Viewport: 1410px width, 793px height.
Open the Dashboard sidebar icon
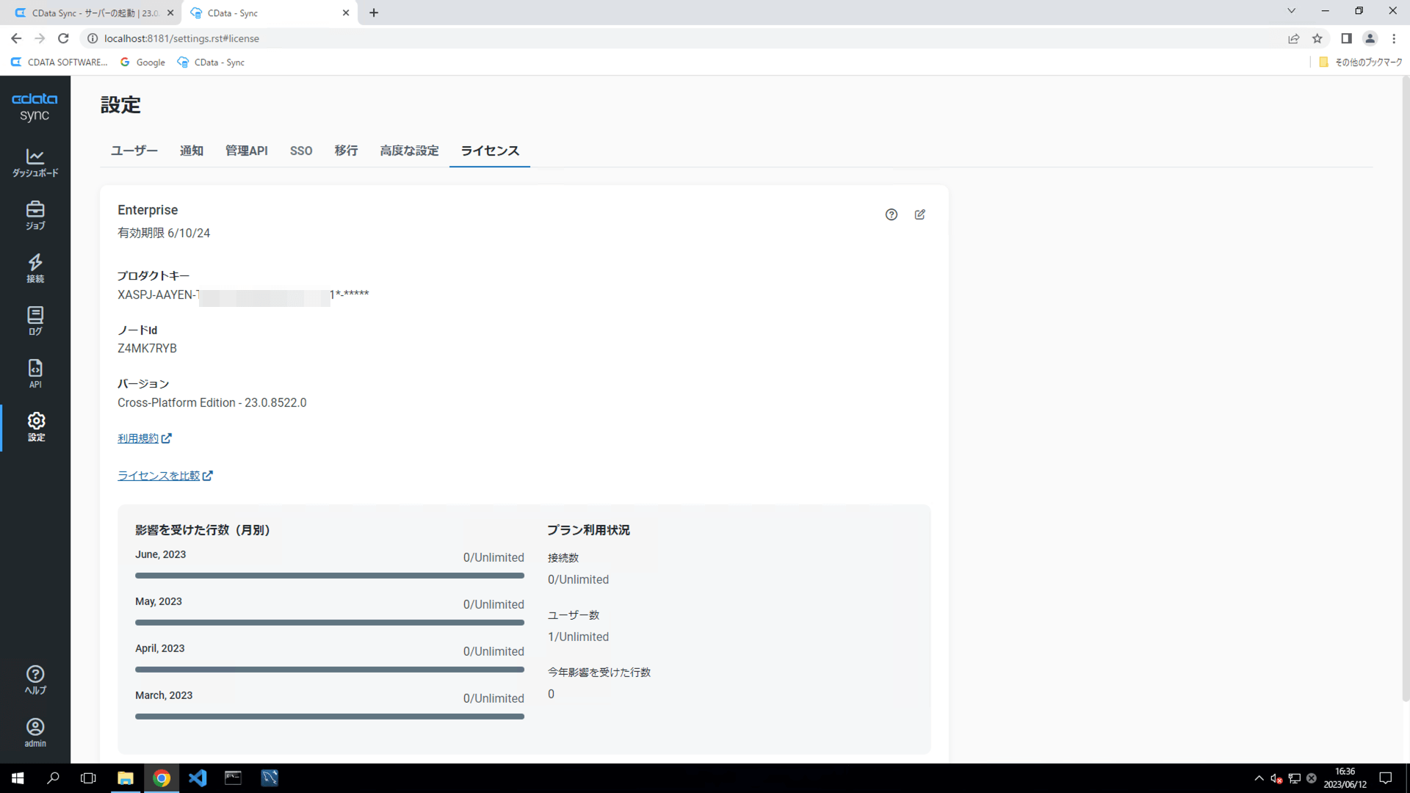(x=35, y=162)
